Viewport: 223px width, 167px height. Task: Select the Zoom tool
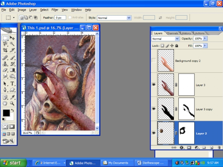pos(12,103)
